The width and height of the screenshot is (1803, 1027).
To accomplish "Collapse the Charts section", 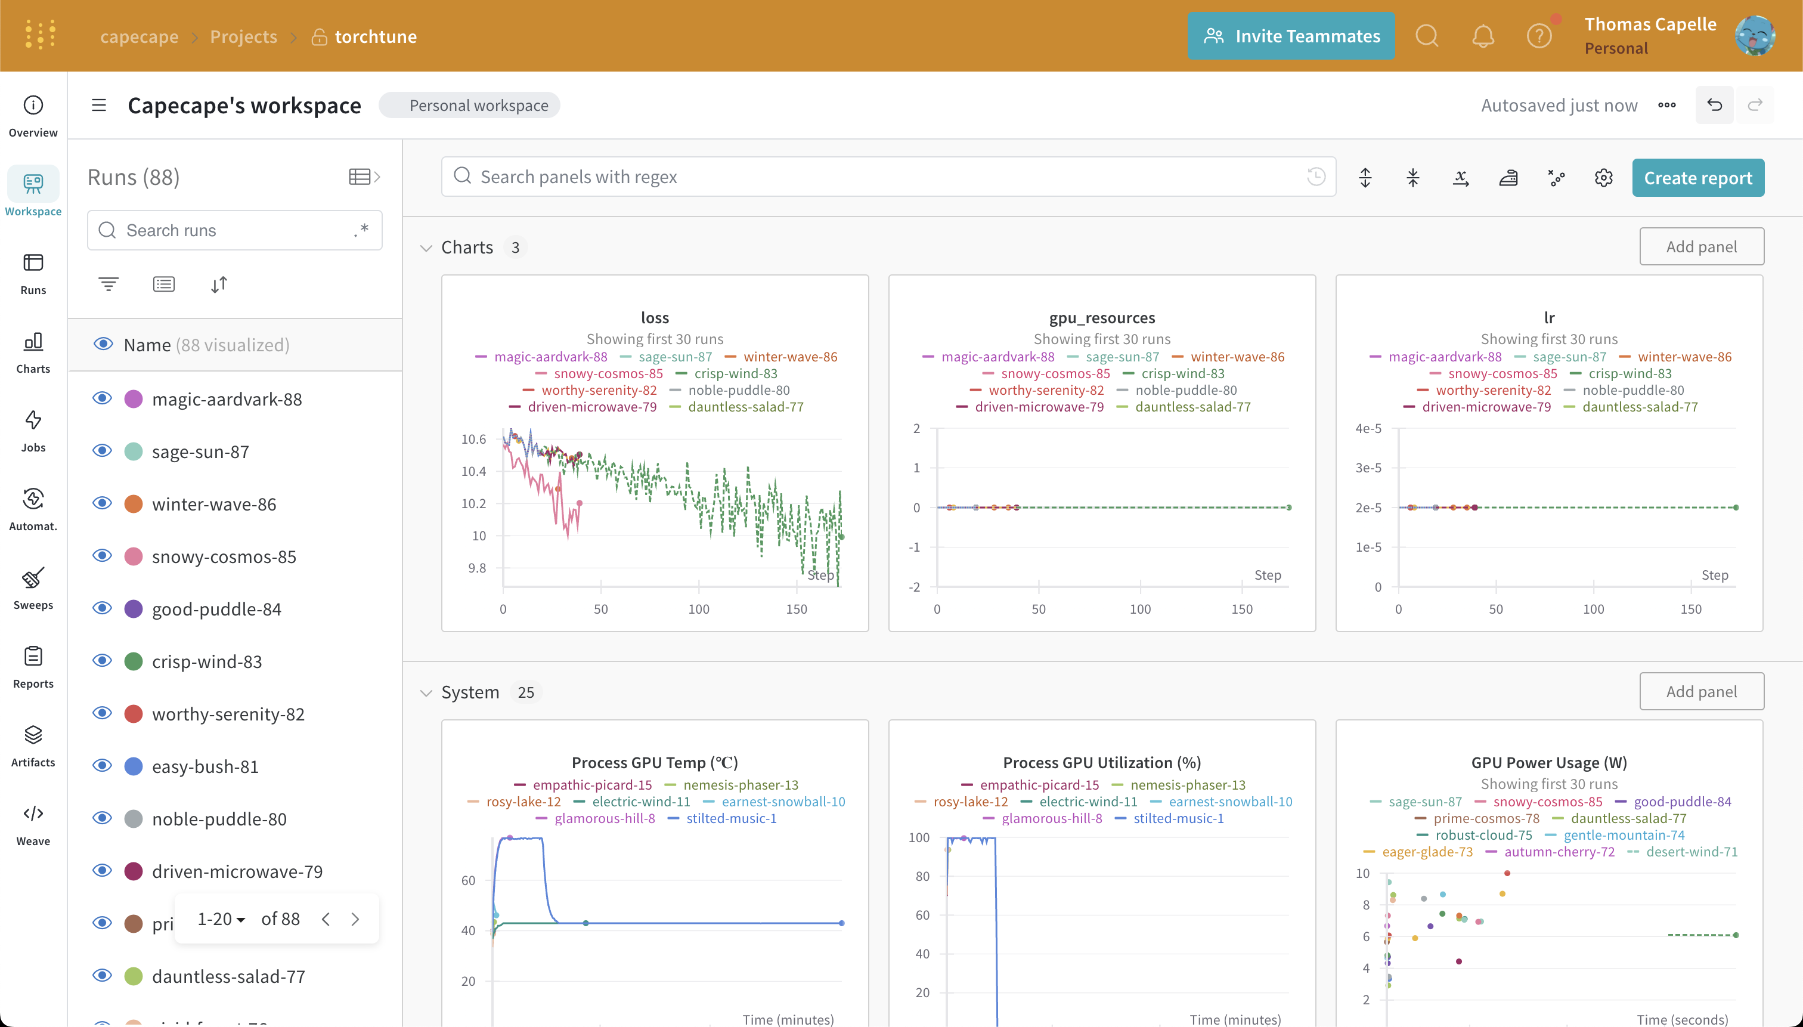I will 426,248.
